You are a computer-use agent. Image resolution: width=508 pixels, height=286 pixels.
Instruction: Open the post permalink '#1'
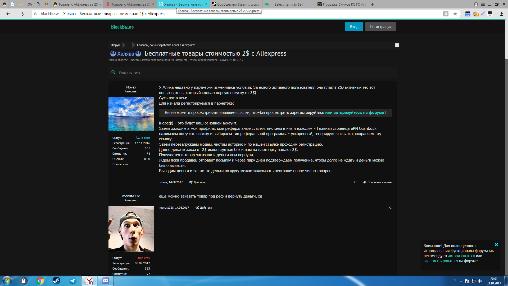pyautogui.click(x=355, y=182)
